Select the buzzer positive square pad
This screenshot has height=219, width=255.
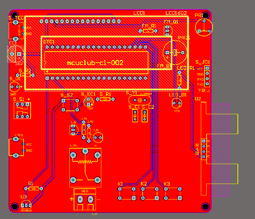tap(167, 53)
